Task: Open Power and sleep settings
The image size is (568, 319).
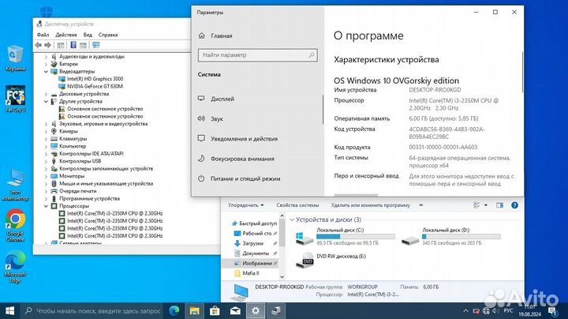Action: pyautogui.click(x=245, y=178)
